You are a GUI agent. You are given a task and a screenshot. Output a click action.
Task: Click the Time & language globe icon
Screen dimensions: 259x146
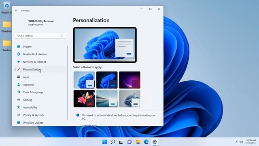click(19, 92)
